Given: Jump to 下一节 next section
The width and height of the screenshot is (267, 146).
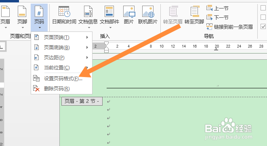Looking at the screenshot, I should click(x=217, y=17).
